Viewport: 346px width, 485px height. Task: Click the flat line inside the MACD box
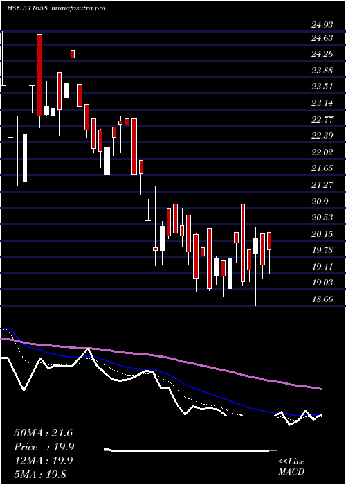click(x=190, y=450)
